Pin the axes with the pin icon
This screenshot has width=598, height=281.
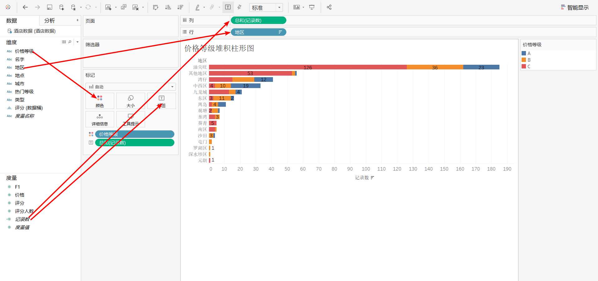239,7
